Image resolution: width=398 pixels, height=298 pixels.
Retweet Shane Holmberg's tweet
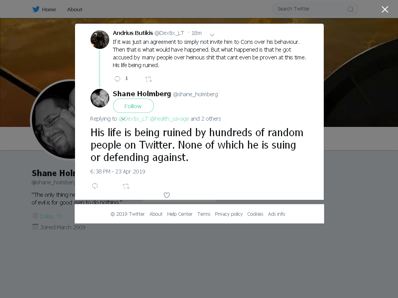click(126, 187)
